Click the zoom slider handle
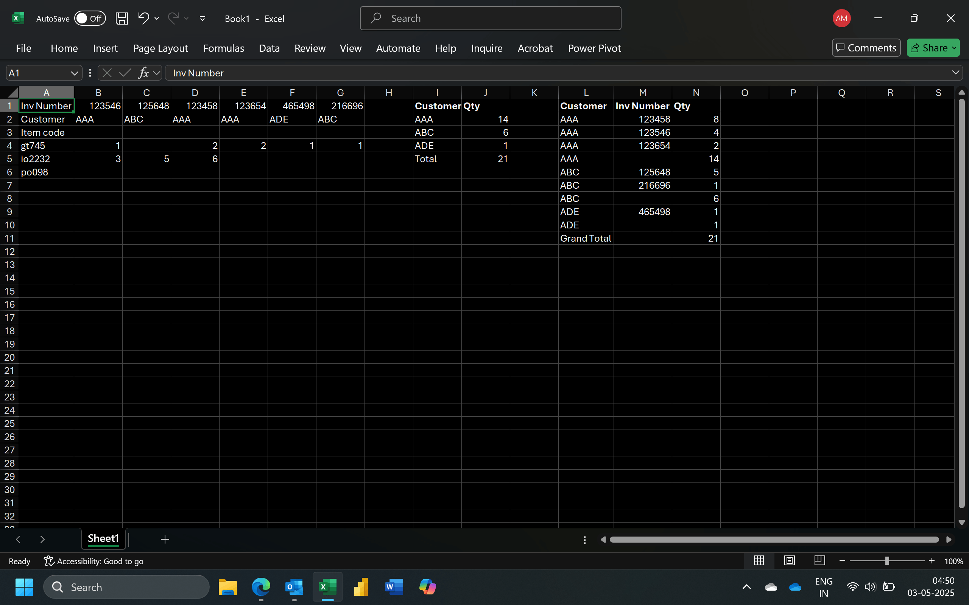 point(887,561)
